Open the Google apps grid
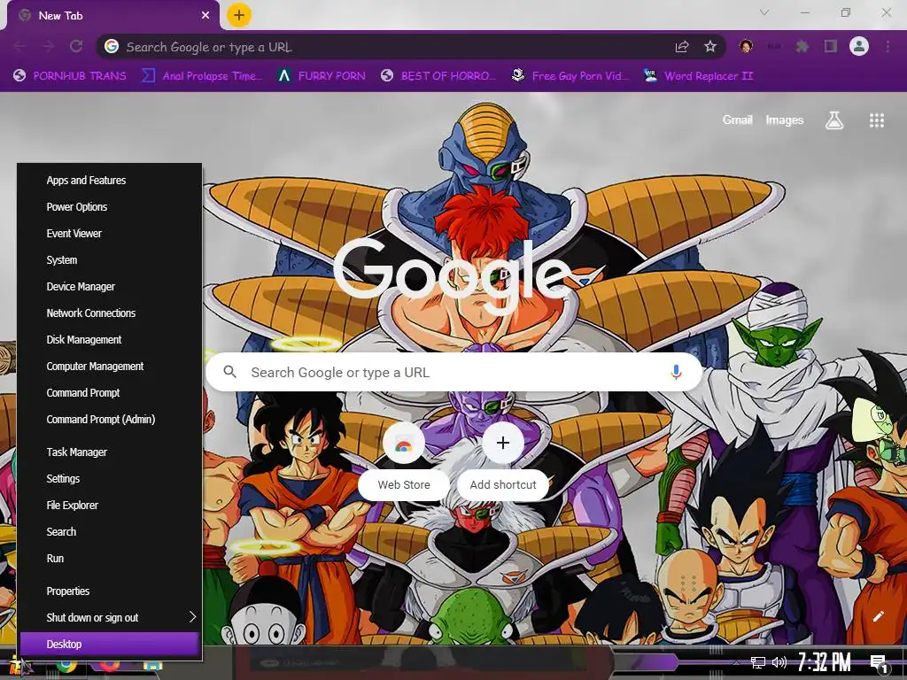The height and width of the screenshot is (680, 907). click(876, 120)
